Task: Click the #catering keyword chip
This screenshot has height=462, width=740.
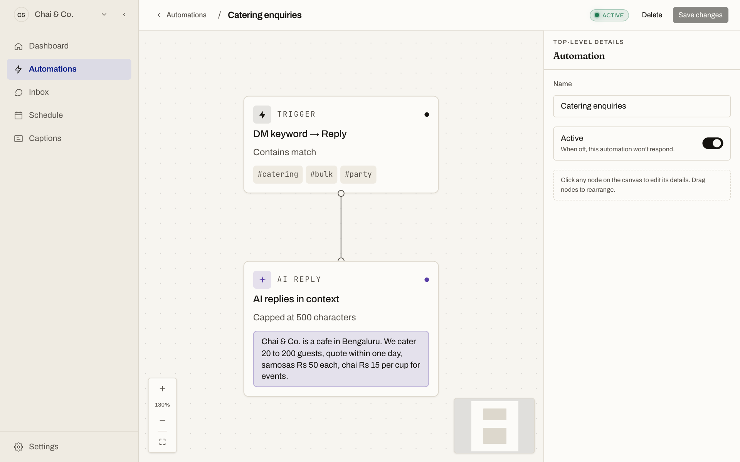Action: point(278,174)
